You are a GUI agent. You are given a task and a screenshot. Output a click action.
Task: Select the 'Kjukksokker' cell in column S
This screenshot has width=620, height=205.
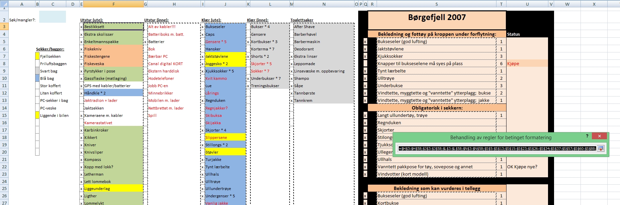437,56
